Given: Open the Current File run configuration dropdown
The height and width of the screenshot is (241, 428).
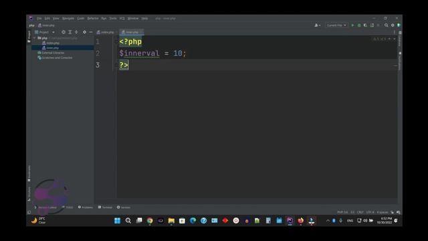Looking at the screenshot, I should click(x=336, y=25).
